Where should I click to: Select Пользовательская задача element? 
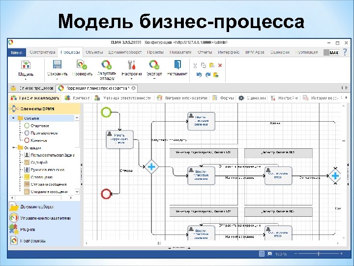50,155
